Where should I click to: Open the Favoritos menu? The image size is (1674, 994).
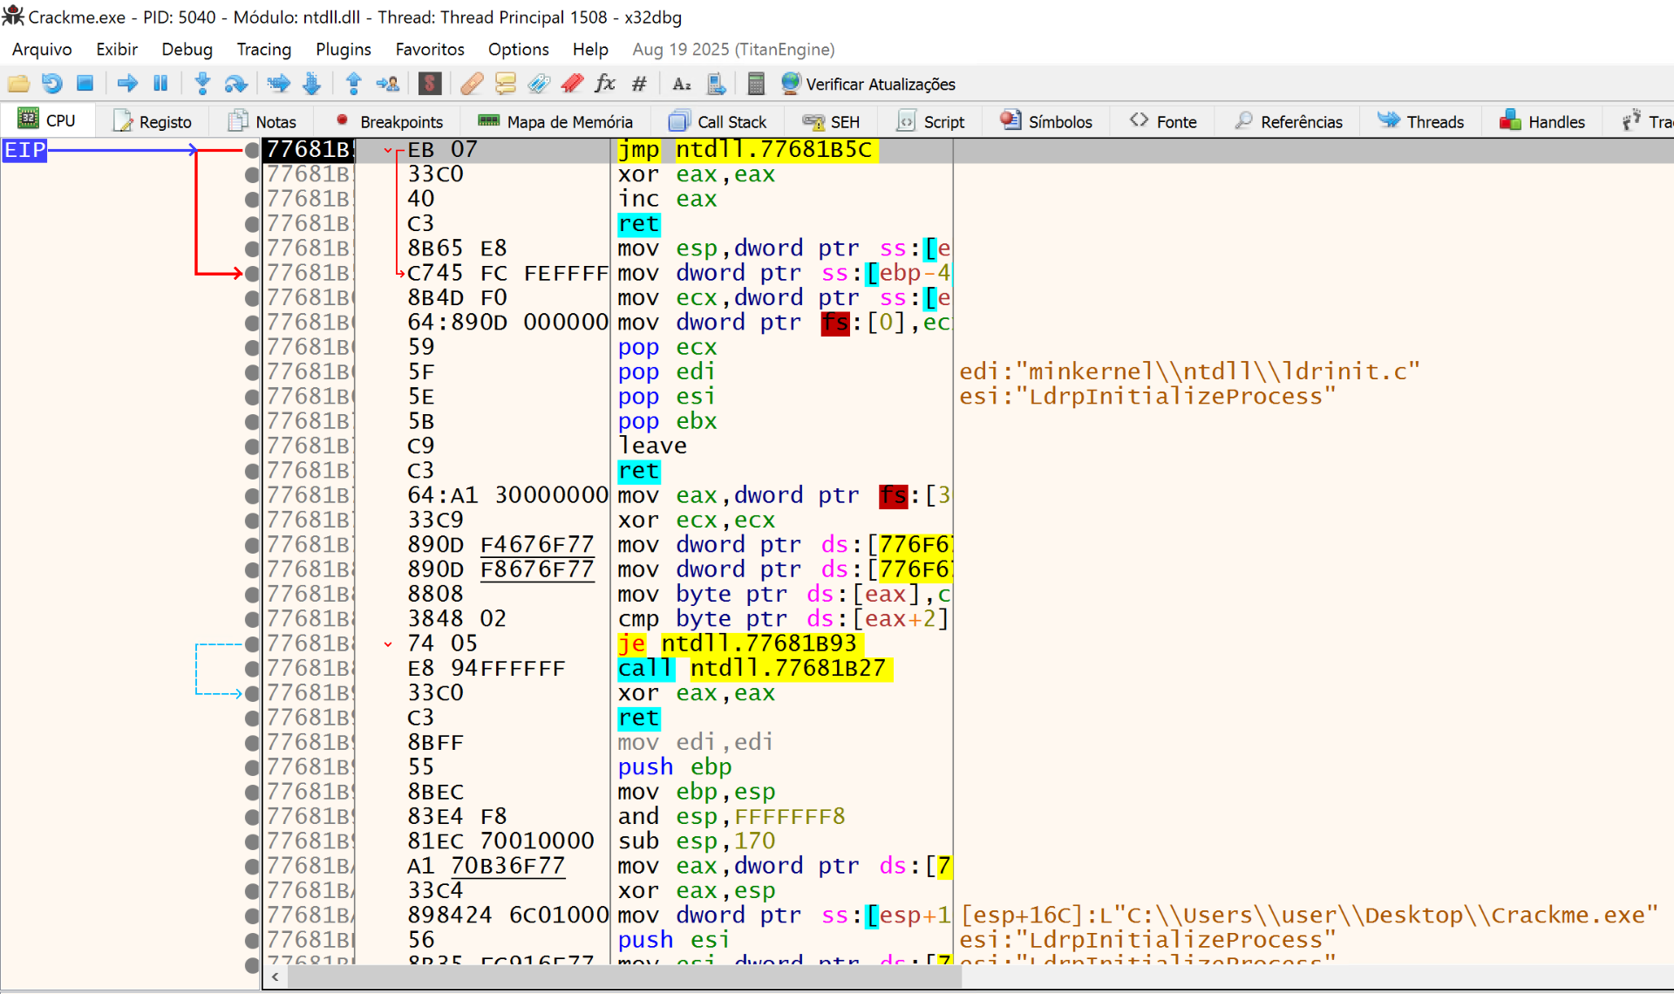click(430, 49)
